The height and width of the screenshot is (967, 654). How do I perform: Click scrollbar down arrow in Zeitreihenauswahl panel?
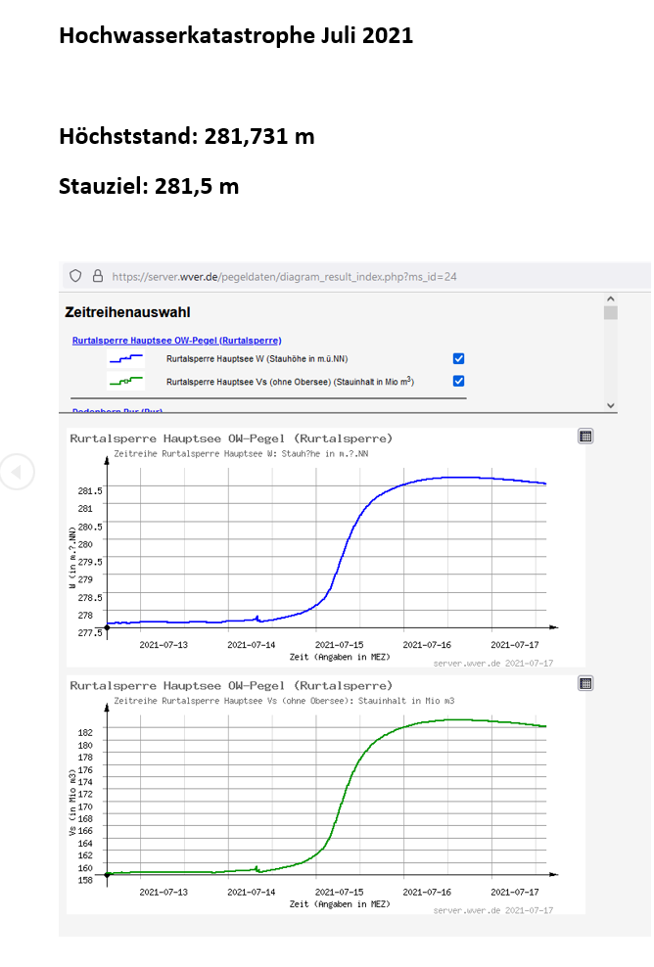click(611, 405)
